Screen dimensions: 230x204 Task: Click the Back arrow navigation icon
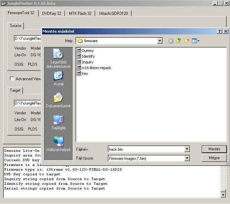pos(171,41)
